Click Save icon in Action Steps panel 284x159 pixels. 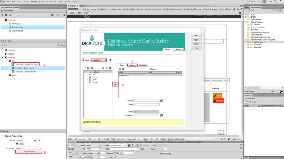tap(61, 45)
